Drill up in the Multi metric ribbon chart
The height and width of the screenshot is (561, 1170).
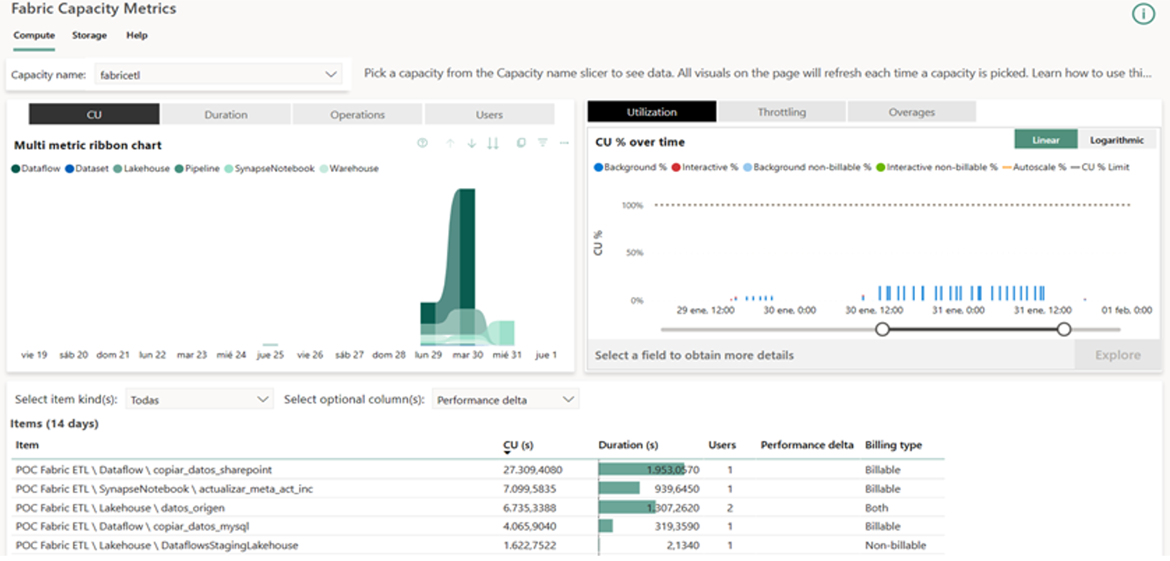(x=451, y=143)
